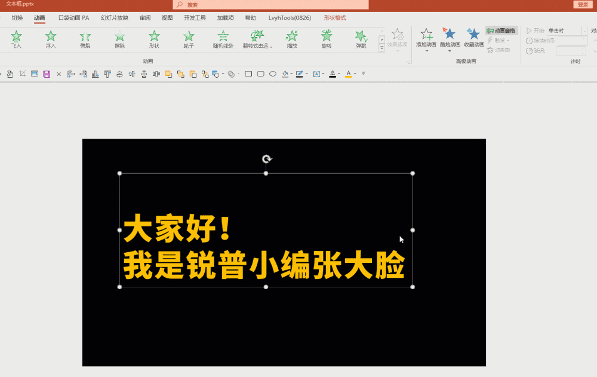Click the bring forward icon

point(168,74)
